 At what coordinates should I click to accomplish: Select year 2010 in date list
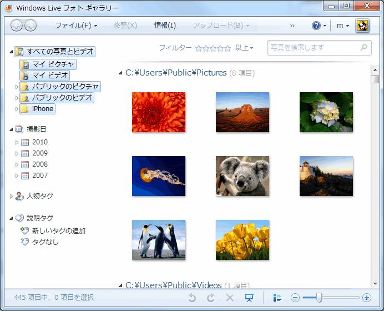point(39,142)
